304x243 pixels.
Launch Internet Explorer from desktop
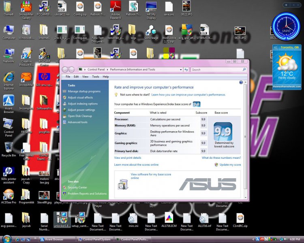click(x=9, y=81)
